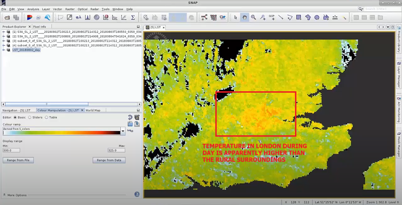This screenshot has width=402, height=205.
Task: Open the Graph Builder tool
Action: coord(204,17)
